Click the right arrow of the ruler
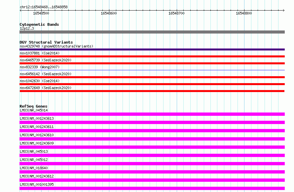This screenshot has width=294, height=192. 283,10
